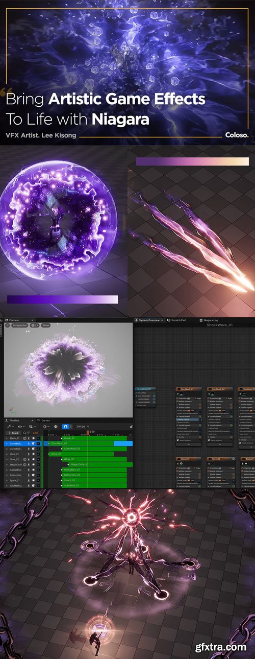Toggle the blue magnet snapping button

click(x=65, y=427)
